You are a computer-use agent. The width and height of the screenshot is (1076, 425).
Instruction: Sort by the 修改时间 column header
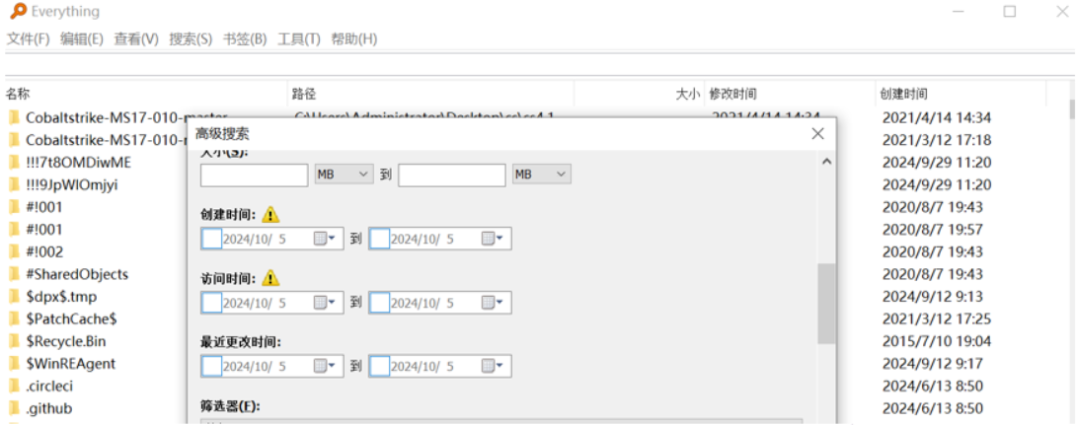(791, 94)
